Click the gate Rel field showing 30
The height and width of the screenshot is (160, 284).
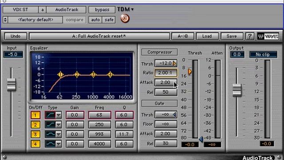pos(166,144)
